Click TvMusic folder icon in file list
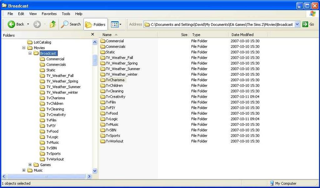The height and width of the screenshot is (188, 320). tap(102, 124)
